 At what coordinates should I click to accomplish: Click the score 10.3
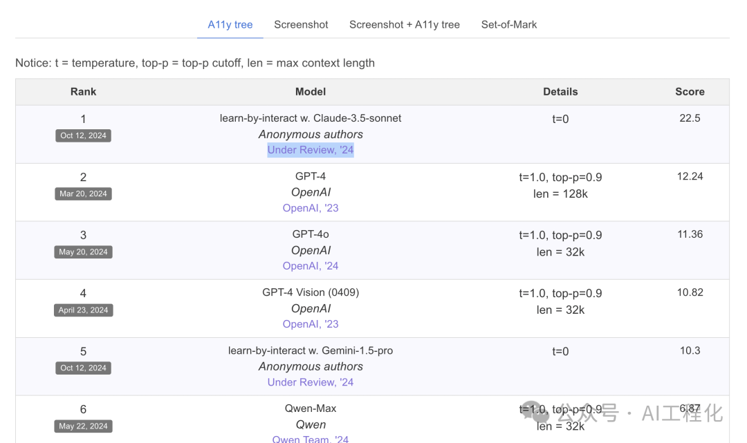click(690, 350)
